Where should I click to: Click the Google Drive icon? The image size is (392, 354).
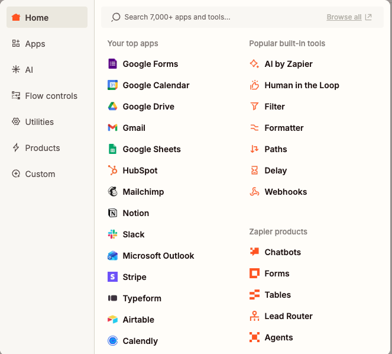[x=112, y=107]
